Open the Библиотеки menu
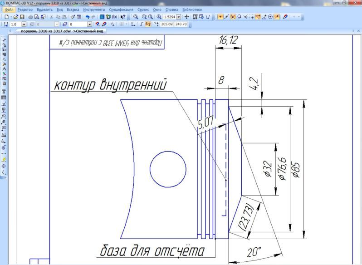 tap(192, 9)
